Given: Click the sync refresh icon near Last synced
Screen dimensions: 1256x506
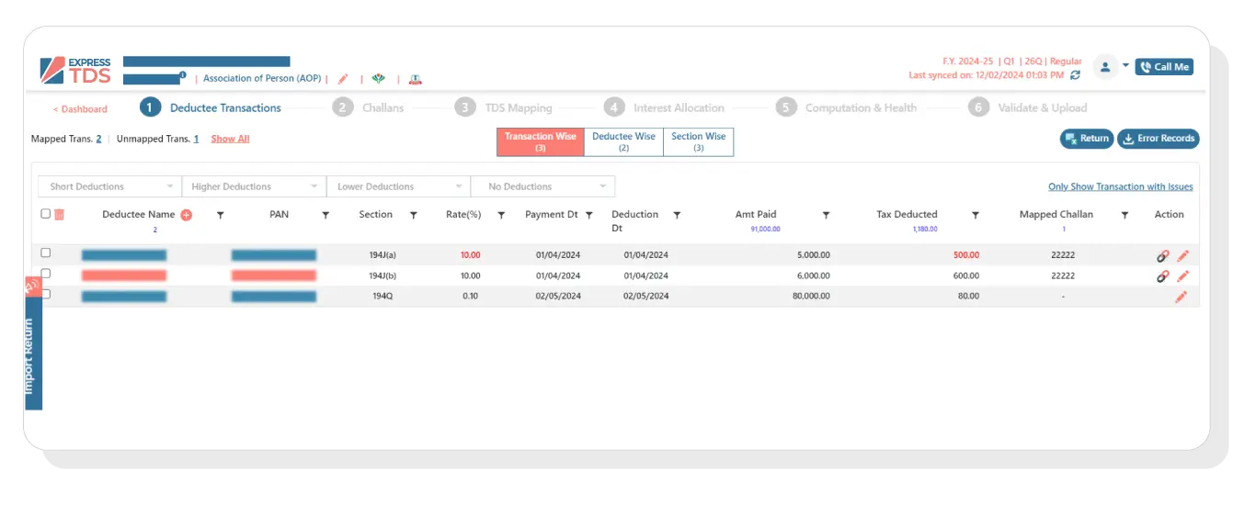Looking at the screenshot, I should pos(1075,75).
